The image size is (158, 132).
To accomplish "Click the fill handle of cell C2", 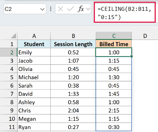I will coord(132,56).
